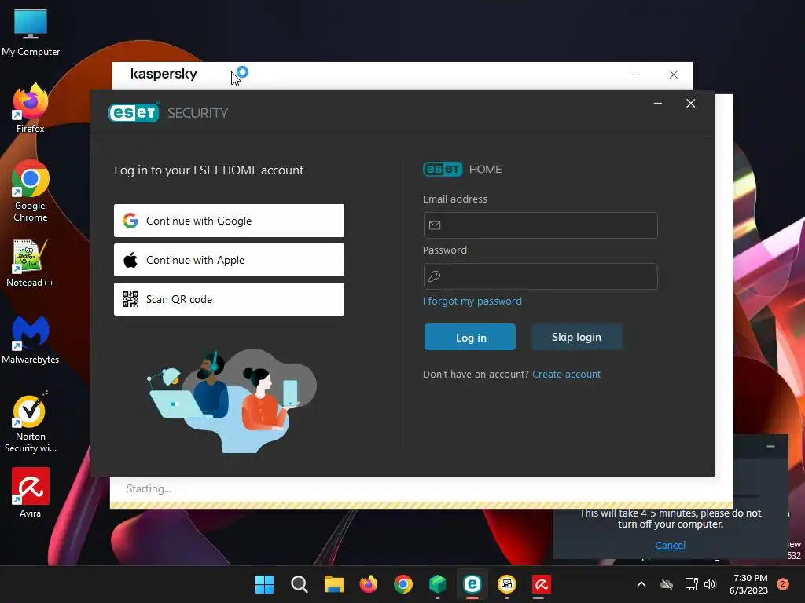The width and height of the screenshot is (805, 603).
Task: Click the Google logo on sign-in button
Action: coord(130,221)
